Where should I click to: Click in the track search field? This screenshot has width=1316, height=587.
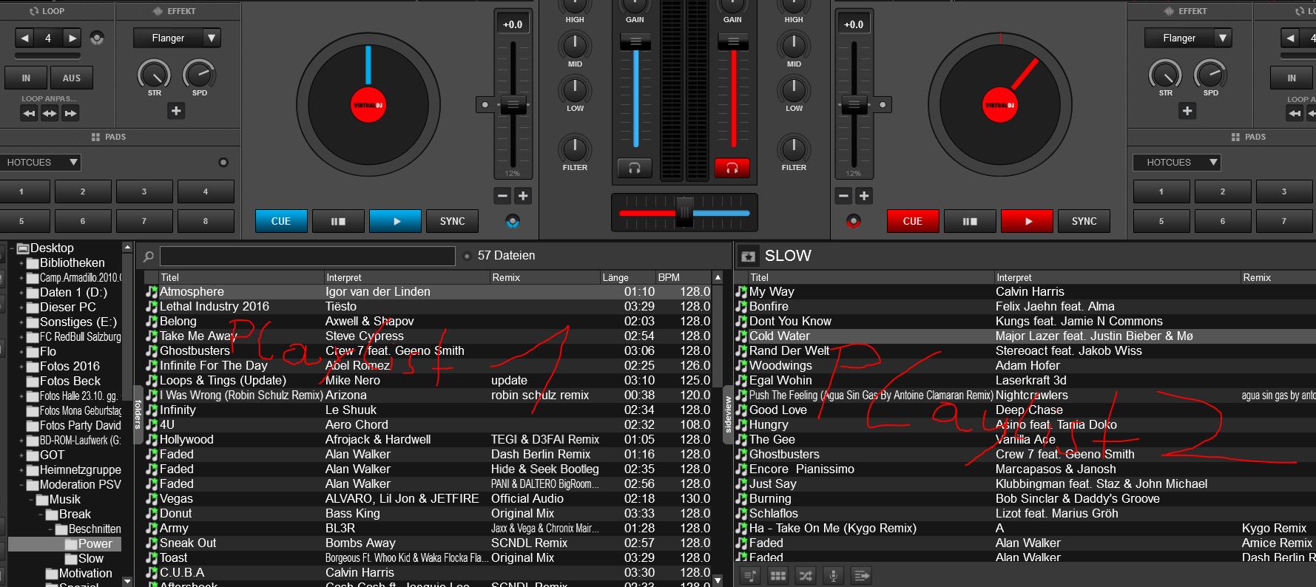tap(307, 256)
